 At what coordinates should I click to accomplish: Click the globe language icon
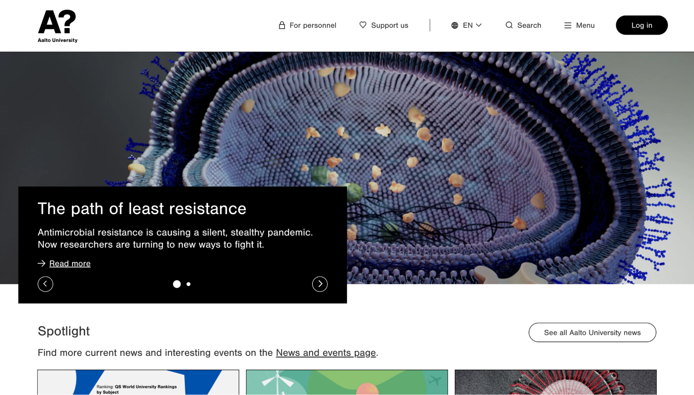[x=454, y=25]
